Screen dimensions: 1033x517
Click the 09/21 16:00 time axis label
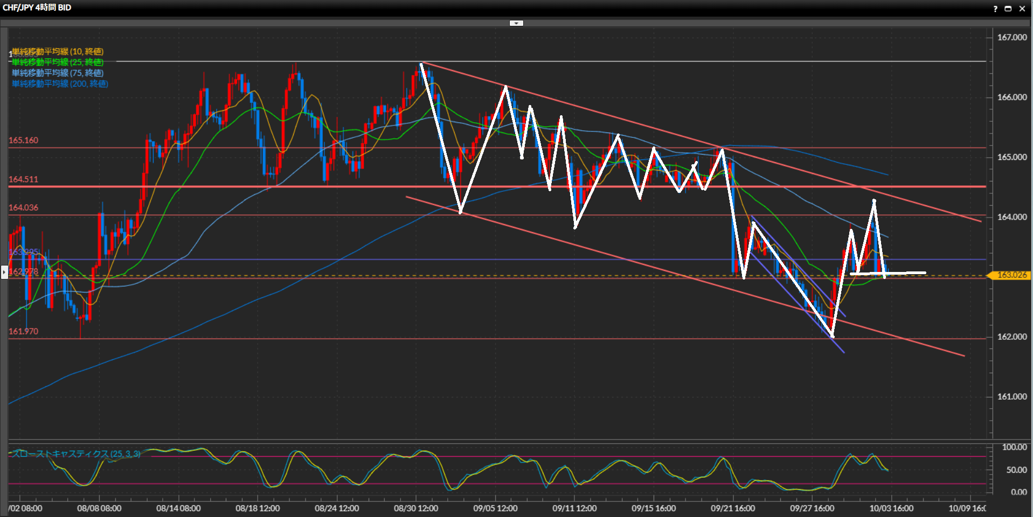click(732, 508)
